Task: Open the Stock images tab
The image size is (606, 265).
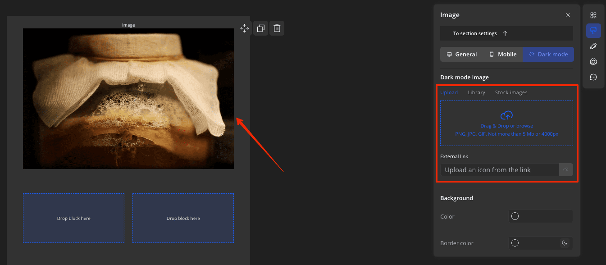Action: tap(511, 92)
